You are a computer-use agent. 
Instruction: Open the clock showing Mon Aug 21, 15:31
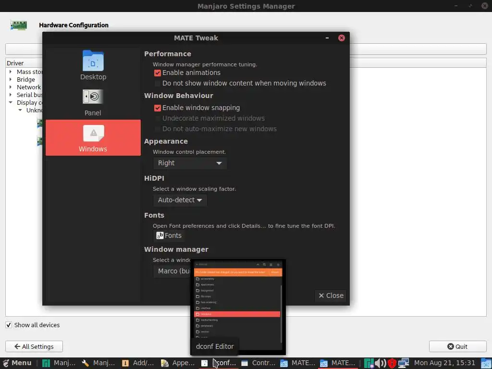click(x=444, y=363)
